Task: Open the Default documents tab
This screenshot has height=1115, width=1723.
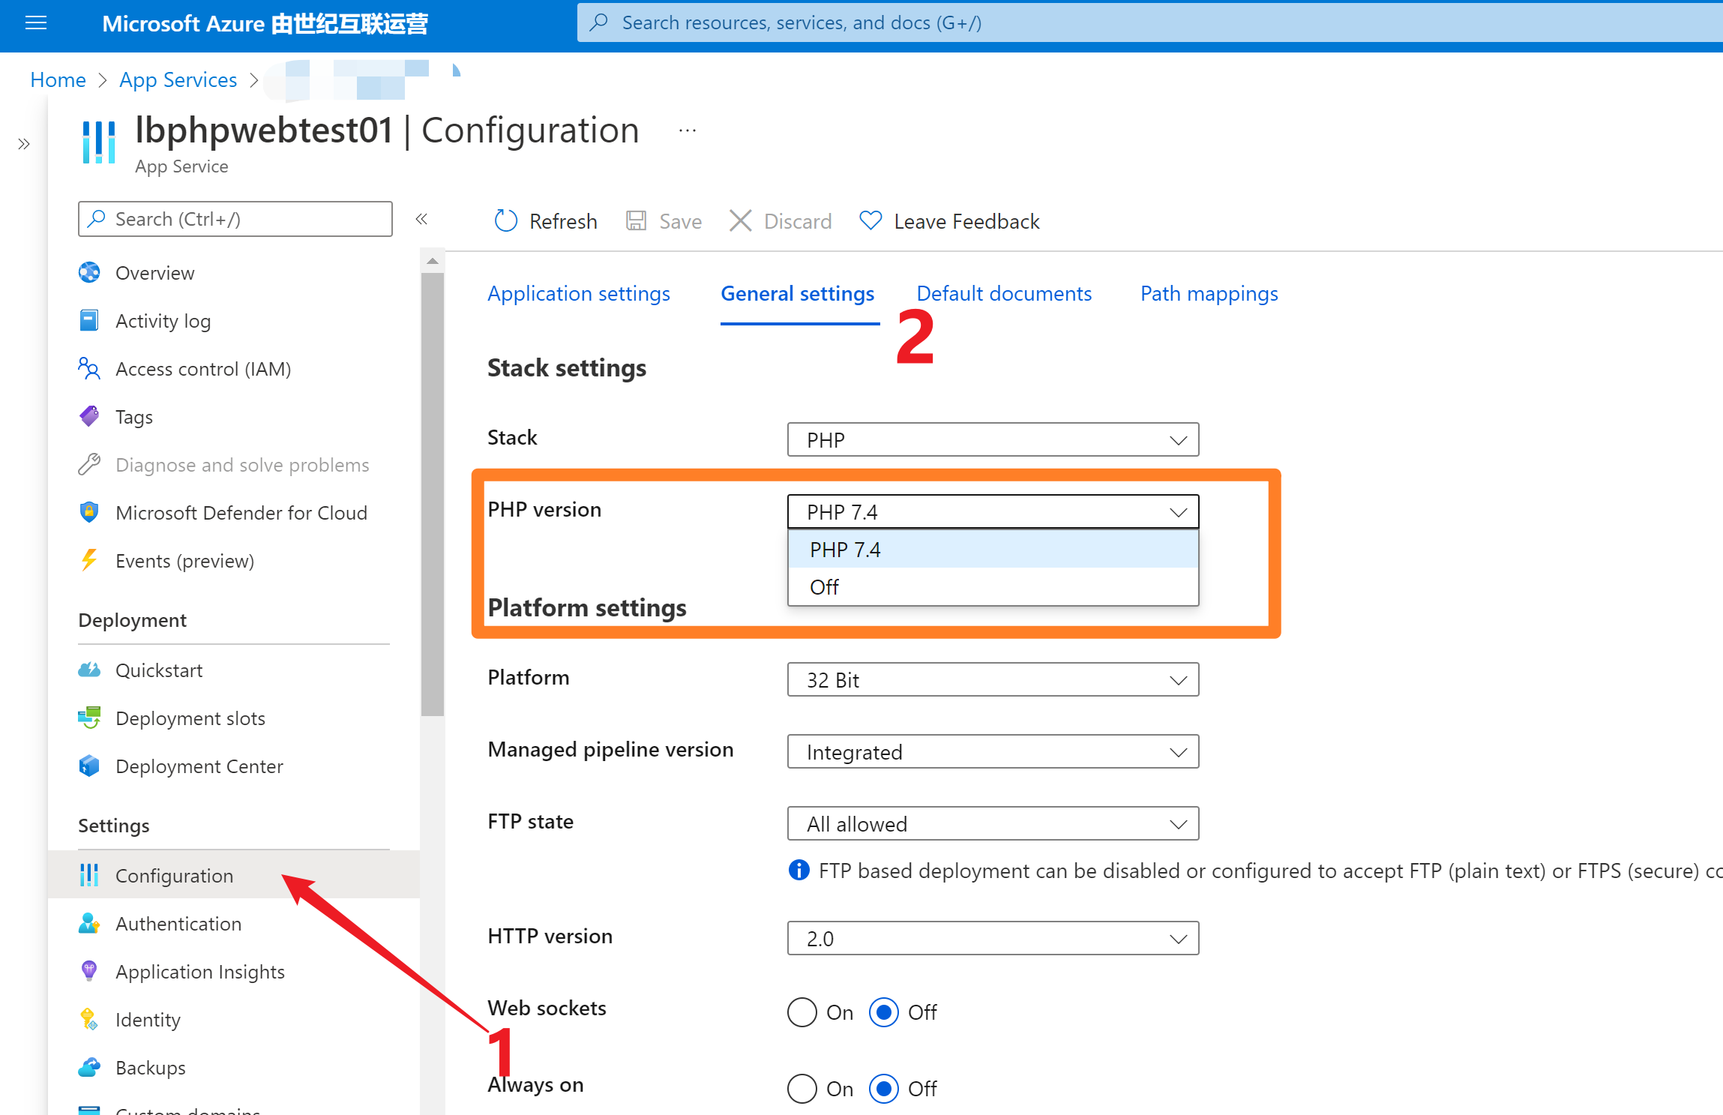Action: pyautogui.click(x=1005, y=294)
